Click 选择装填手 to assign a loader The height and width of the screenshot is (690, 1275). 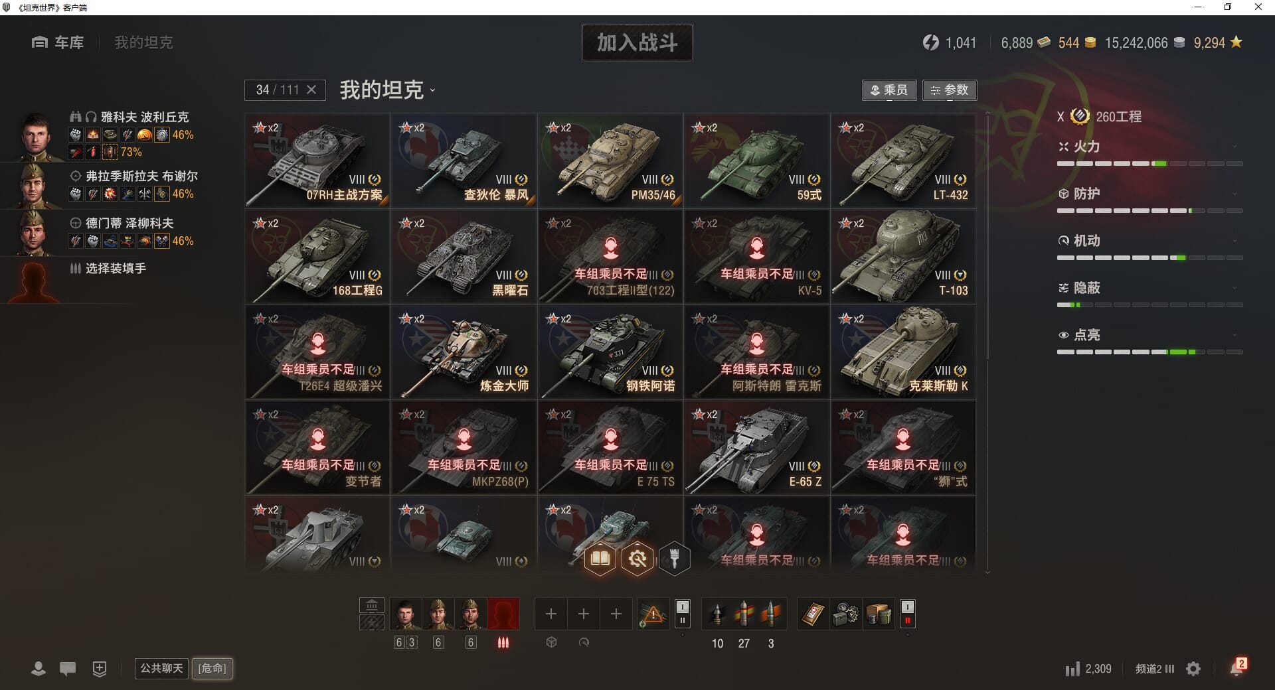point(116,268)
